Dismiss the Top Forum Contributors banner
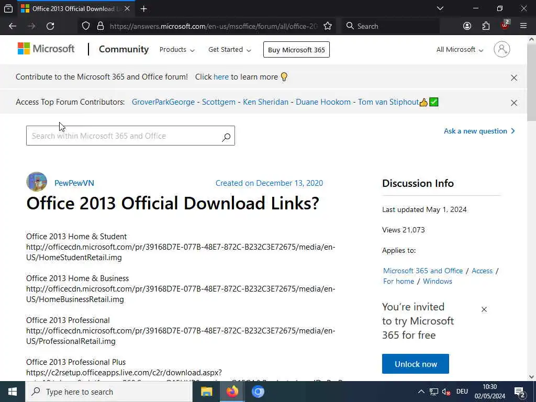Viewport: 536px width, 402px height. [514, 103]
